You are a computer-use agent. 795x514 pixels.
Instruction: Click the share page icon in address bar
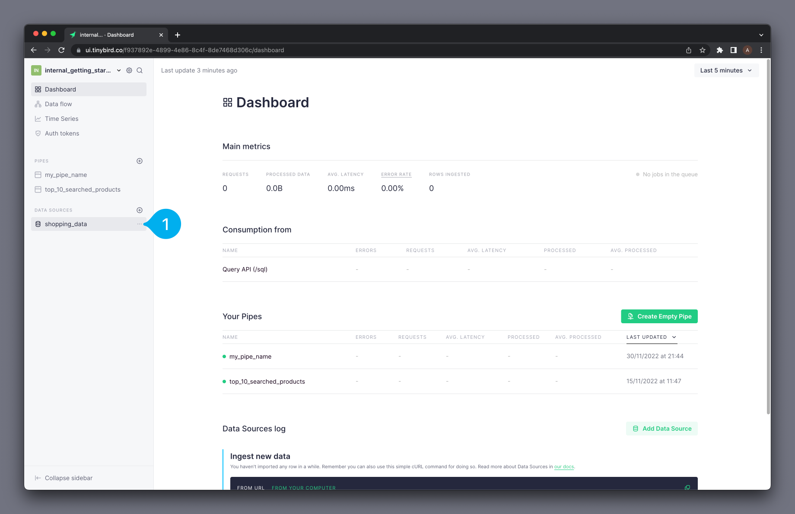pyautogui.click(x=689, y=50)
